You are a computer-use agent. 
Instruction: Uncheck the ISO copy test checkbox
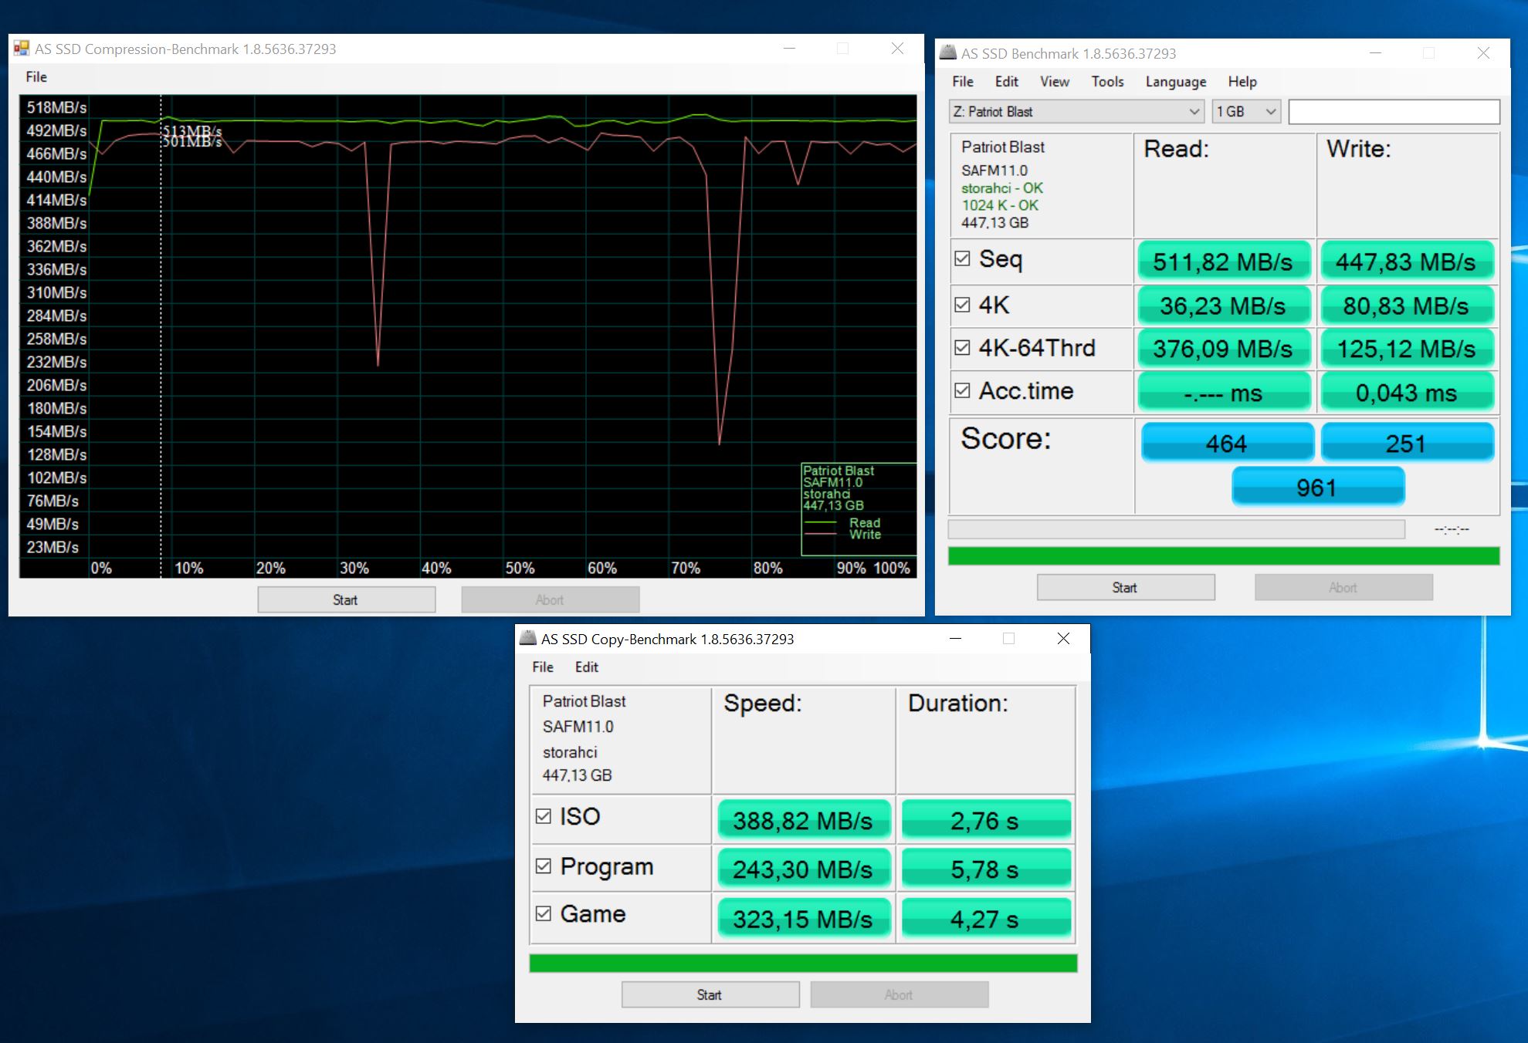click(544, 816)
